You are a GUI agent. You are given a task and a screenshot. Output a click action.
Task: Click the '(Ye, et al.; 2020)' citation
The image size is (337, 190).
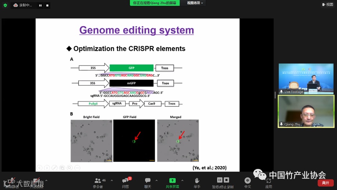point(210,168)
